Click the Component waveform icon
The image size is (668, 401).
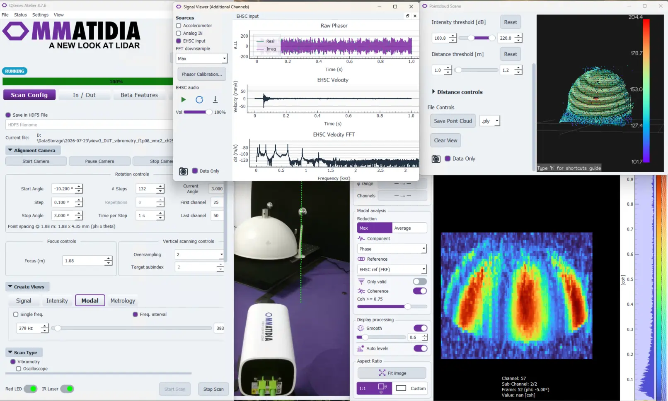click(x=361, y=238)
